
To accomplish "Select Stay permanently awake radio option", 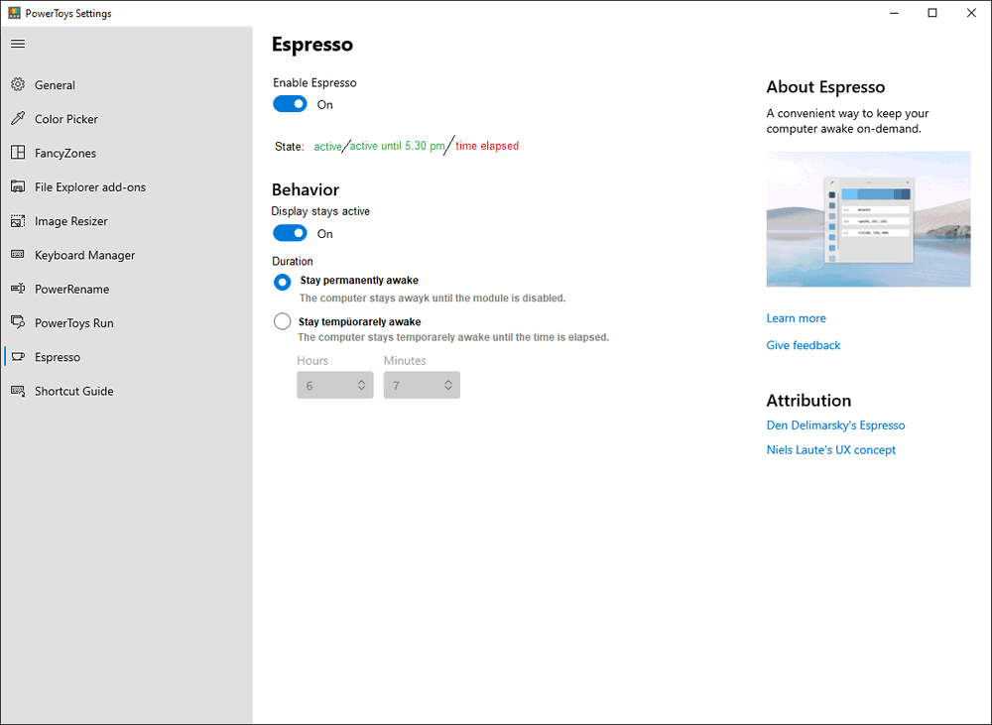I will (x=282, y=282).
